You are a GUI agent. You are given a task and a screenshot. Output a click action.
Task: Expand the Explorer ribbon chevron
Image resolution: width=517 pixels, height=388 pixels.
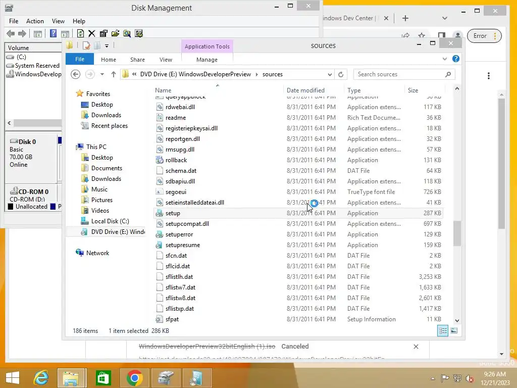[444, 59]
